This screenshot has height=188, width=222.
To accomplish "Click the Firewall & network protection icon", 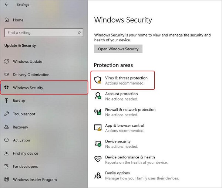I will click(x=98, y=112).
